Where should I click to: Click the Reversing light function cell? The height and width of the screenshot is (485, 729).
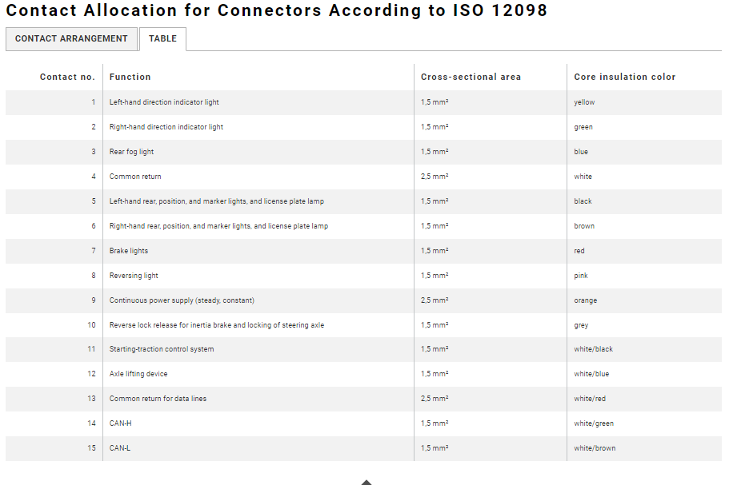coord(134,276)
